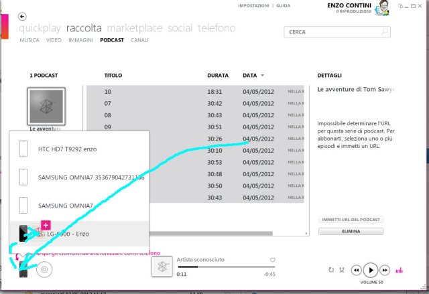Viewport: 429px width, 294px height.
Task: Click the ELIMINA button
Action: [351, 231]
